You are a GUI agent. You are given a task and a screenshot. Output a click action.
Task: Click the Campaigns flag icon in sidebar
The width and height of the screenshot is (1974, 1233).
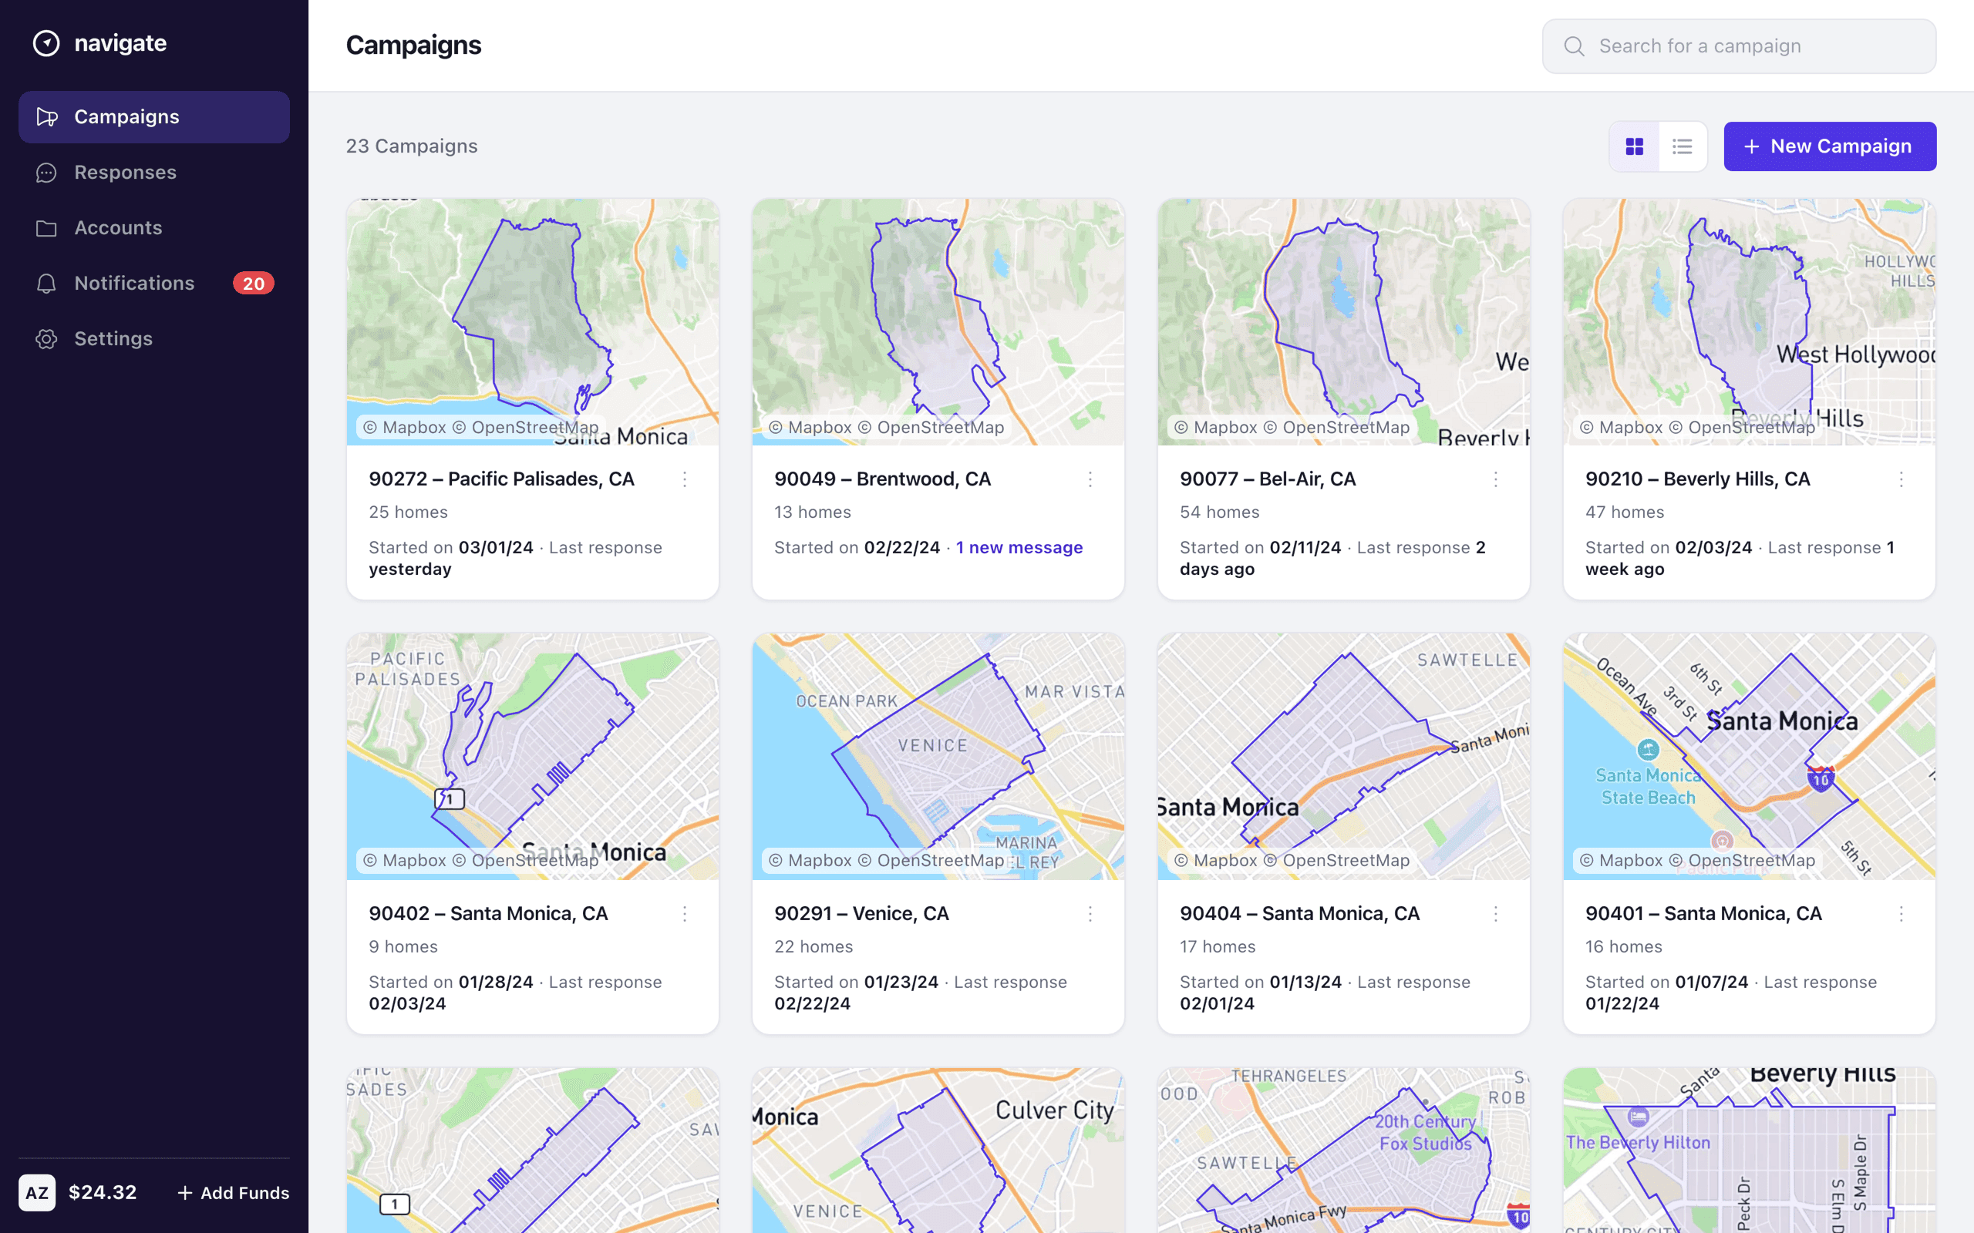pyautogui.click(x=46, y=117)
